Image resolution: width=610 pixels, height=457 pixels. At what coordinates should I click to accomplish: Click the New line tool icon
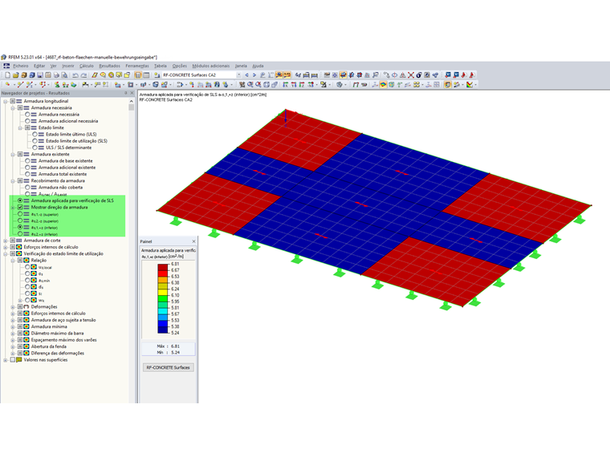click(x=20, y=84)
